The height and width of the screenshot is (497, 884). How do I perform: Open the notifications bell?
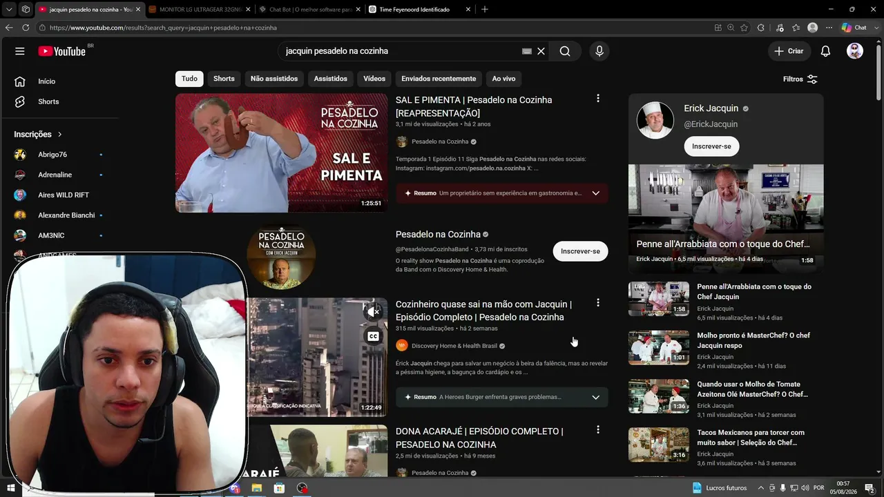(825, 51)
